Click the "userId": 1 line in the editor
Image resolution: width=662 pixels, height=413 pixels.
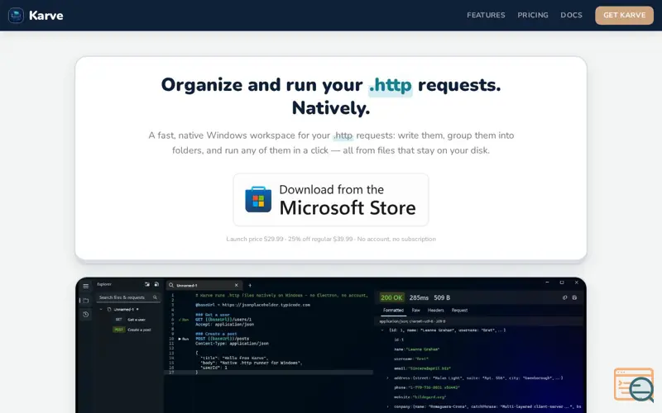coord(213,368)
